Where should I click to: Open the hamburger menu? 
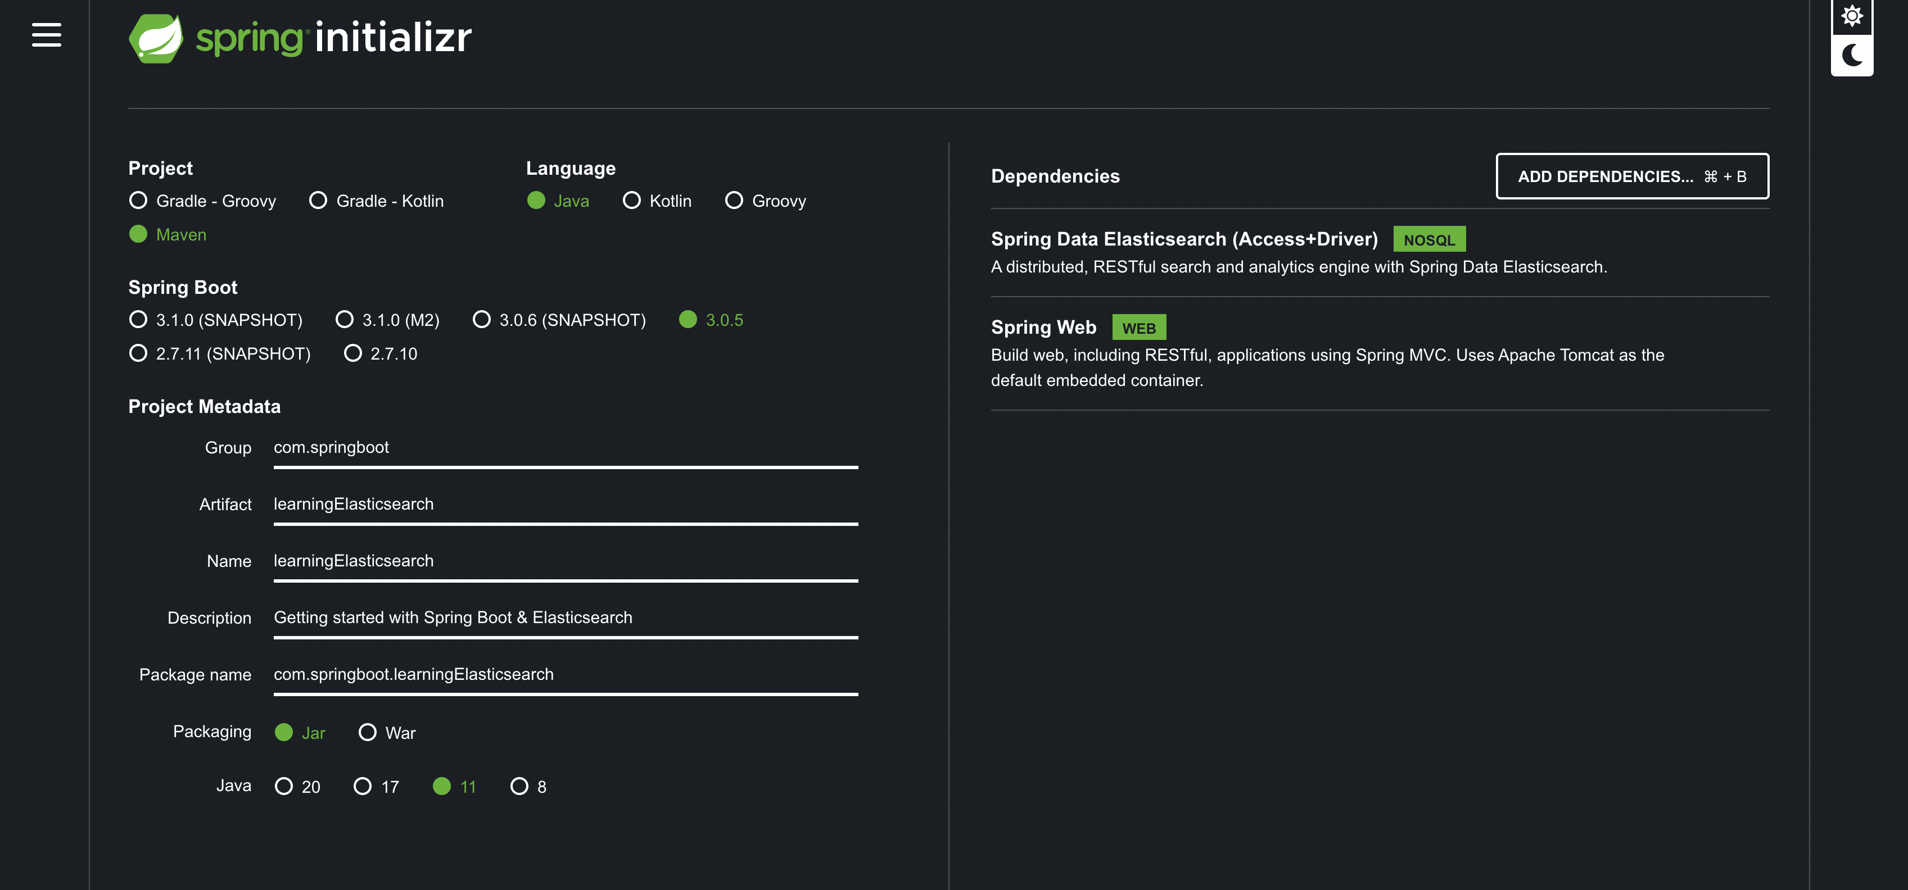46,35
